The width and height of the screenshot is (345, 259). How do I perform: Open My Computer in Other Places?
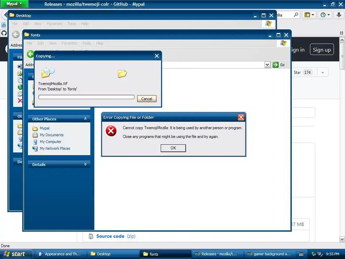pos(51,142)
